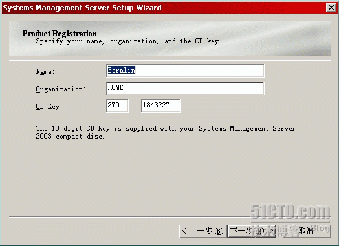Proceed with the 下一步 (N) button
Image resolution: width=339 pixels, height=246 pixels.
click(252, 231)
